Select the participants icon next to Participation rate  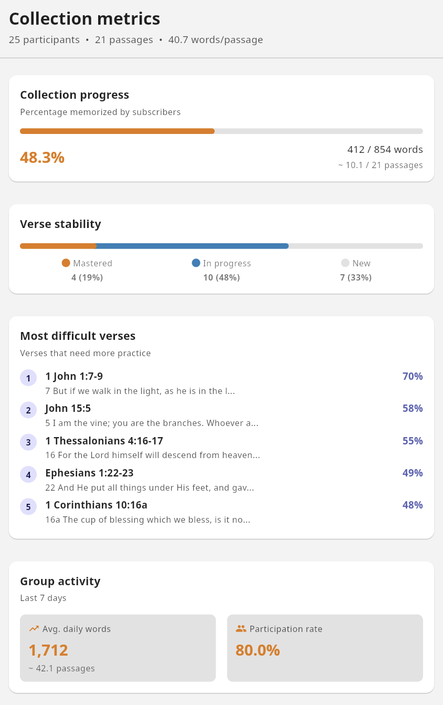[241, 628]
